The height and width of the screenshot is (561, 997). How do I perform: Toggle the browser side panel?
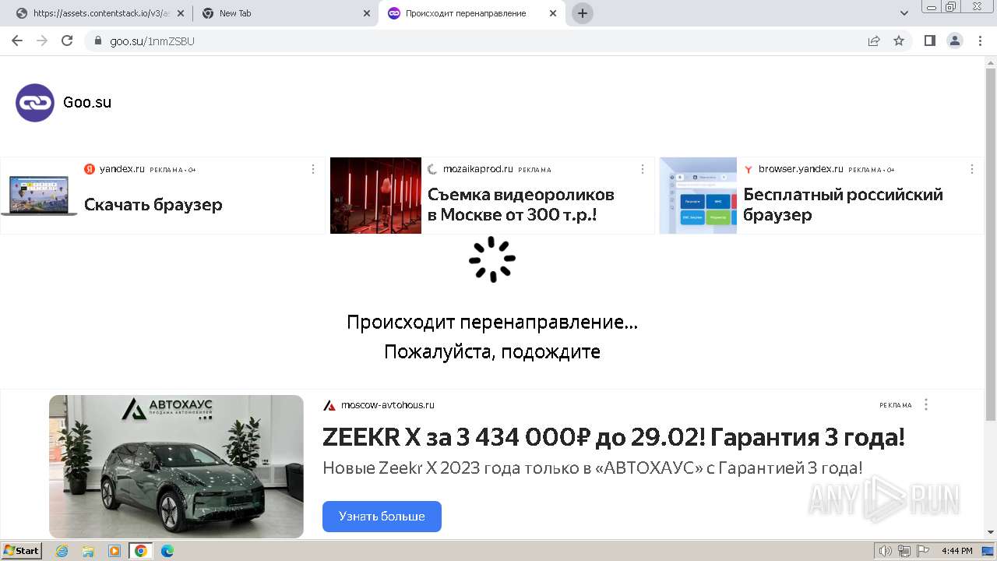tap(930, 41)
